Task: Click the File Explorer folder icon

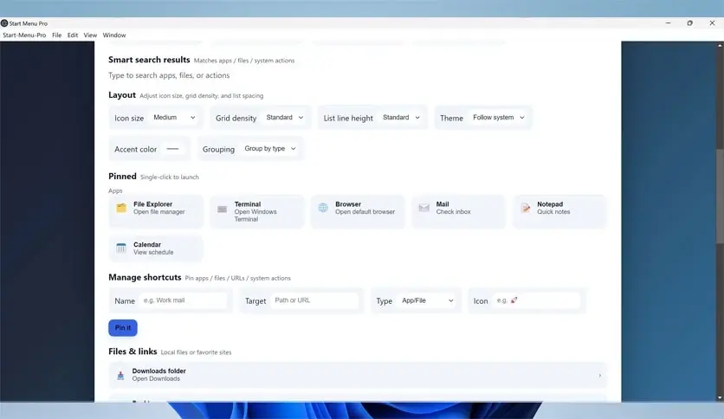Action: pyautogui.click(x=121, y=208)
